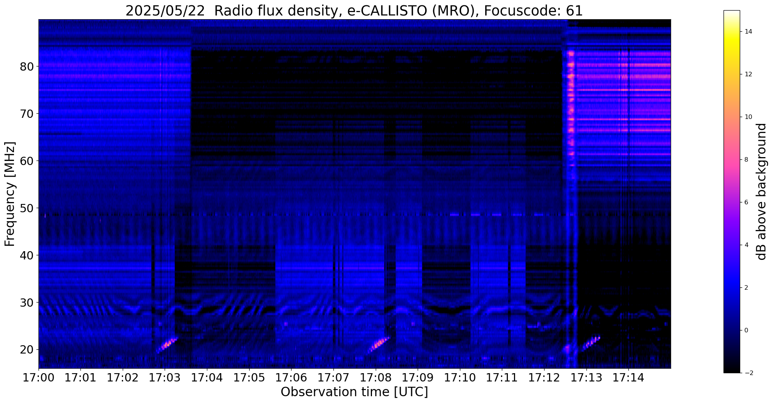
Task: Click the colorbar tick value 10
Action: tap(748, 117)
